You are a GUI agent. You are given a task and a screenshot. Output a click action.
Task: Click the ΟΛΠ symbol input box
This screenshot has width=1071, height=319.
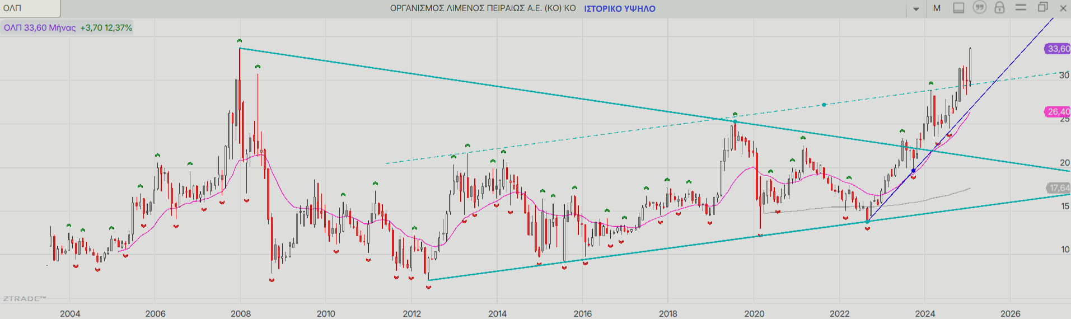[30, 8]
